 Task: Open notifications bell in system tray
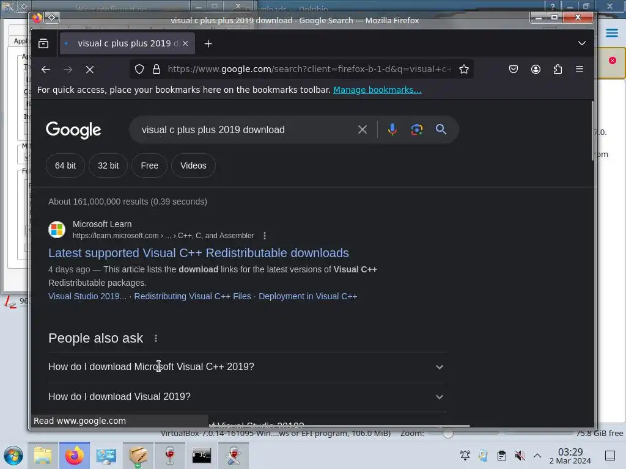(x=465, y=456)
